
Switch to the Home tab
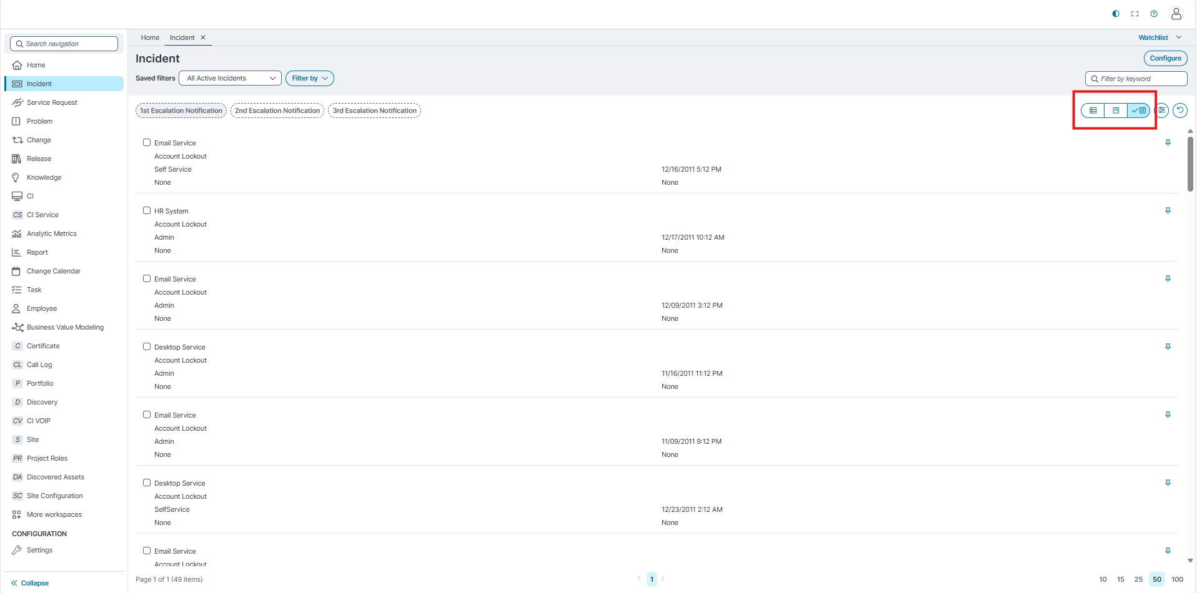150,37
